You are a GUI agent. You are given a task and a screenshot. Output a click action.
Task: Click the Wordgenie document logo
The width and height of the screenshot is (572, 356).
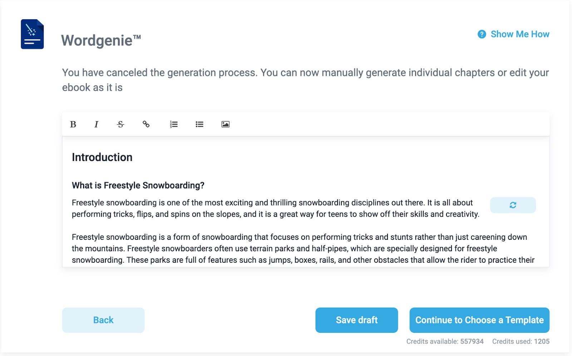(x=32, y=35)
